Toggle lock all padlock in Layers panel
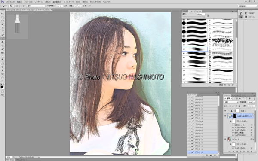Viewport: 258px width, 161px height. [x=239, y=106]
